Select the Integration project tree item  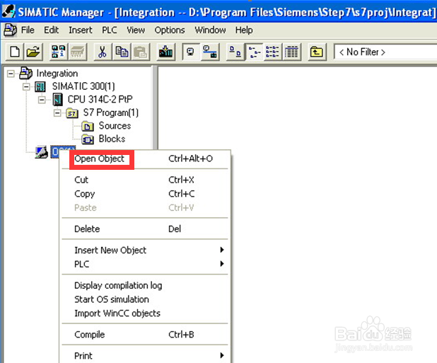(x=57, y=74)
